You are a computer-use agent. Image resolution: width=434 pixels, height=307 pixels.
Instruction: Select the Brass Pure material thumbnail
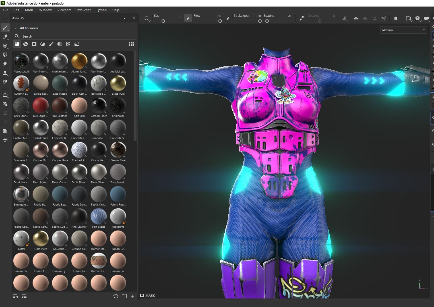tap(118, 83)
